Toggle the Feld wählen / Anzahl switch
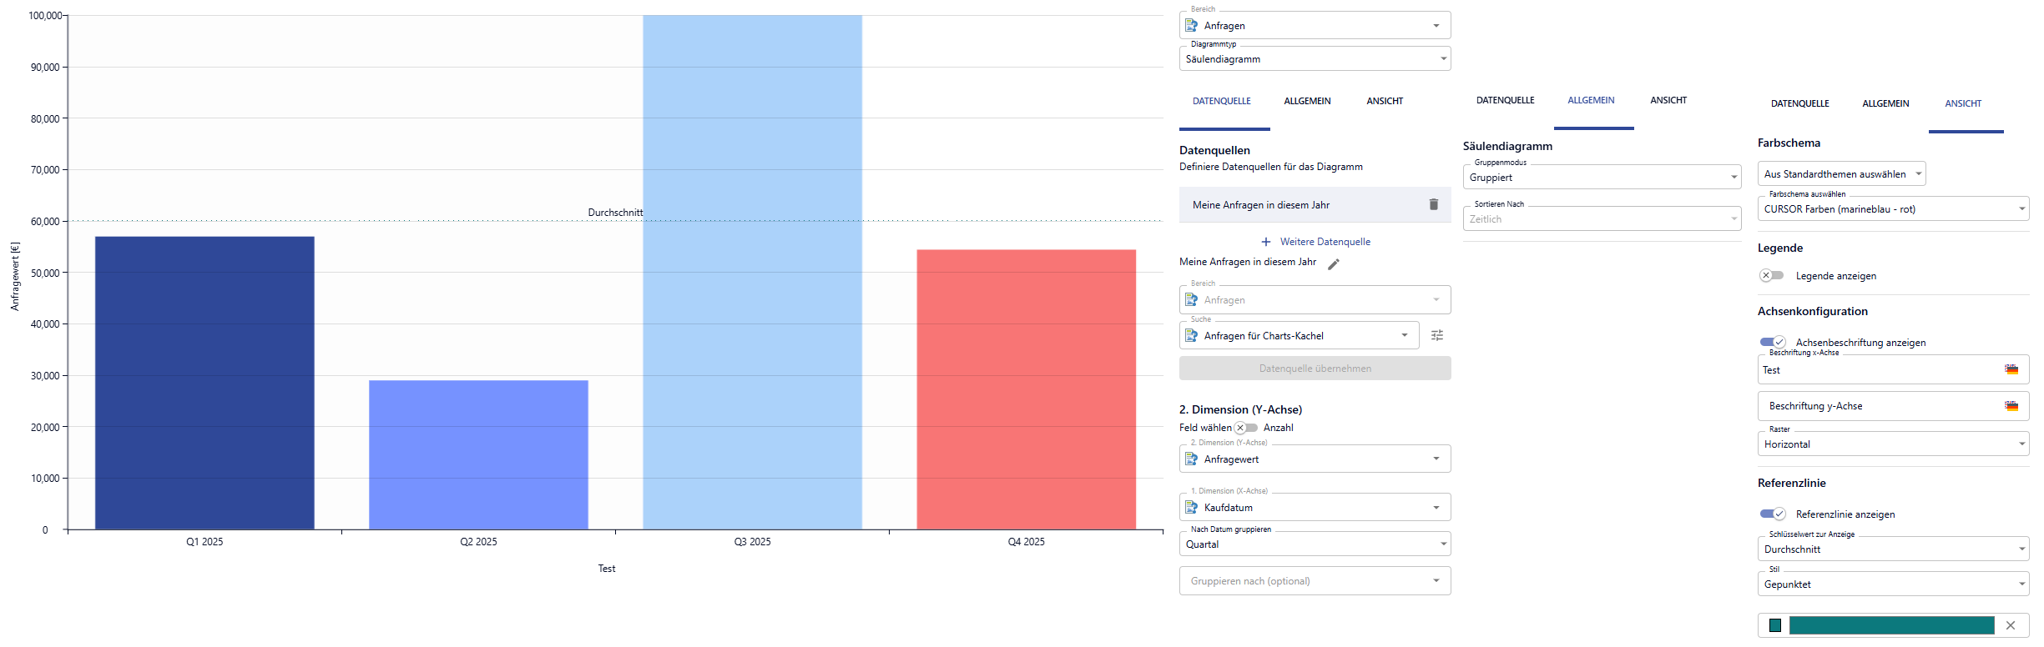This screenshot has width=2044, height=647. 1246,428
